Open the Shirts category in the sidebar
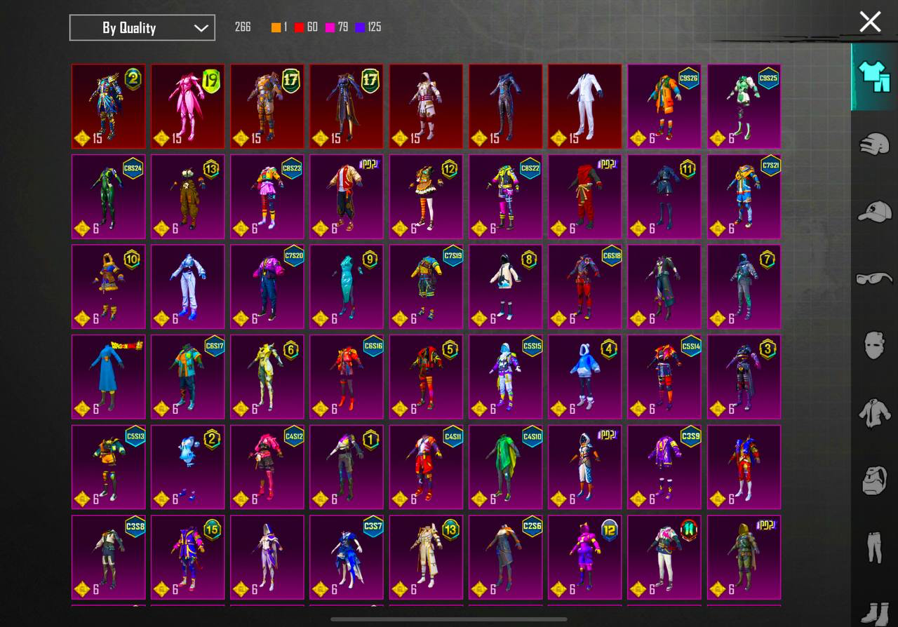This screenshot has height=627, width=898. (873, 412)
